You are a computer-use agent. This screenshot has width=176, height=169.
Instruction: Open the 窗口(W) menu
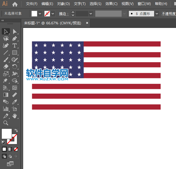click(144, 4)
